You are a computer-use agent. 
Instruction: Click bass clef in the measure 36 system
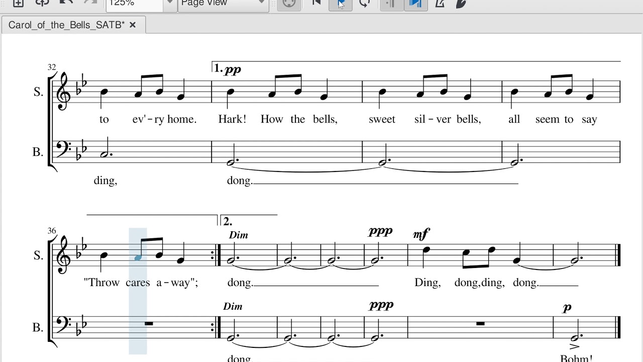point(64,324)
